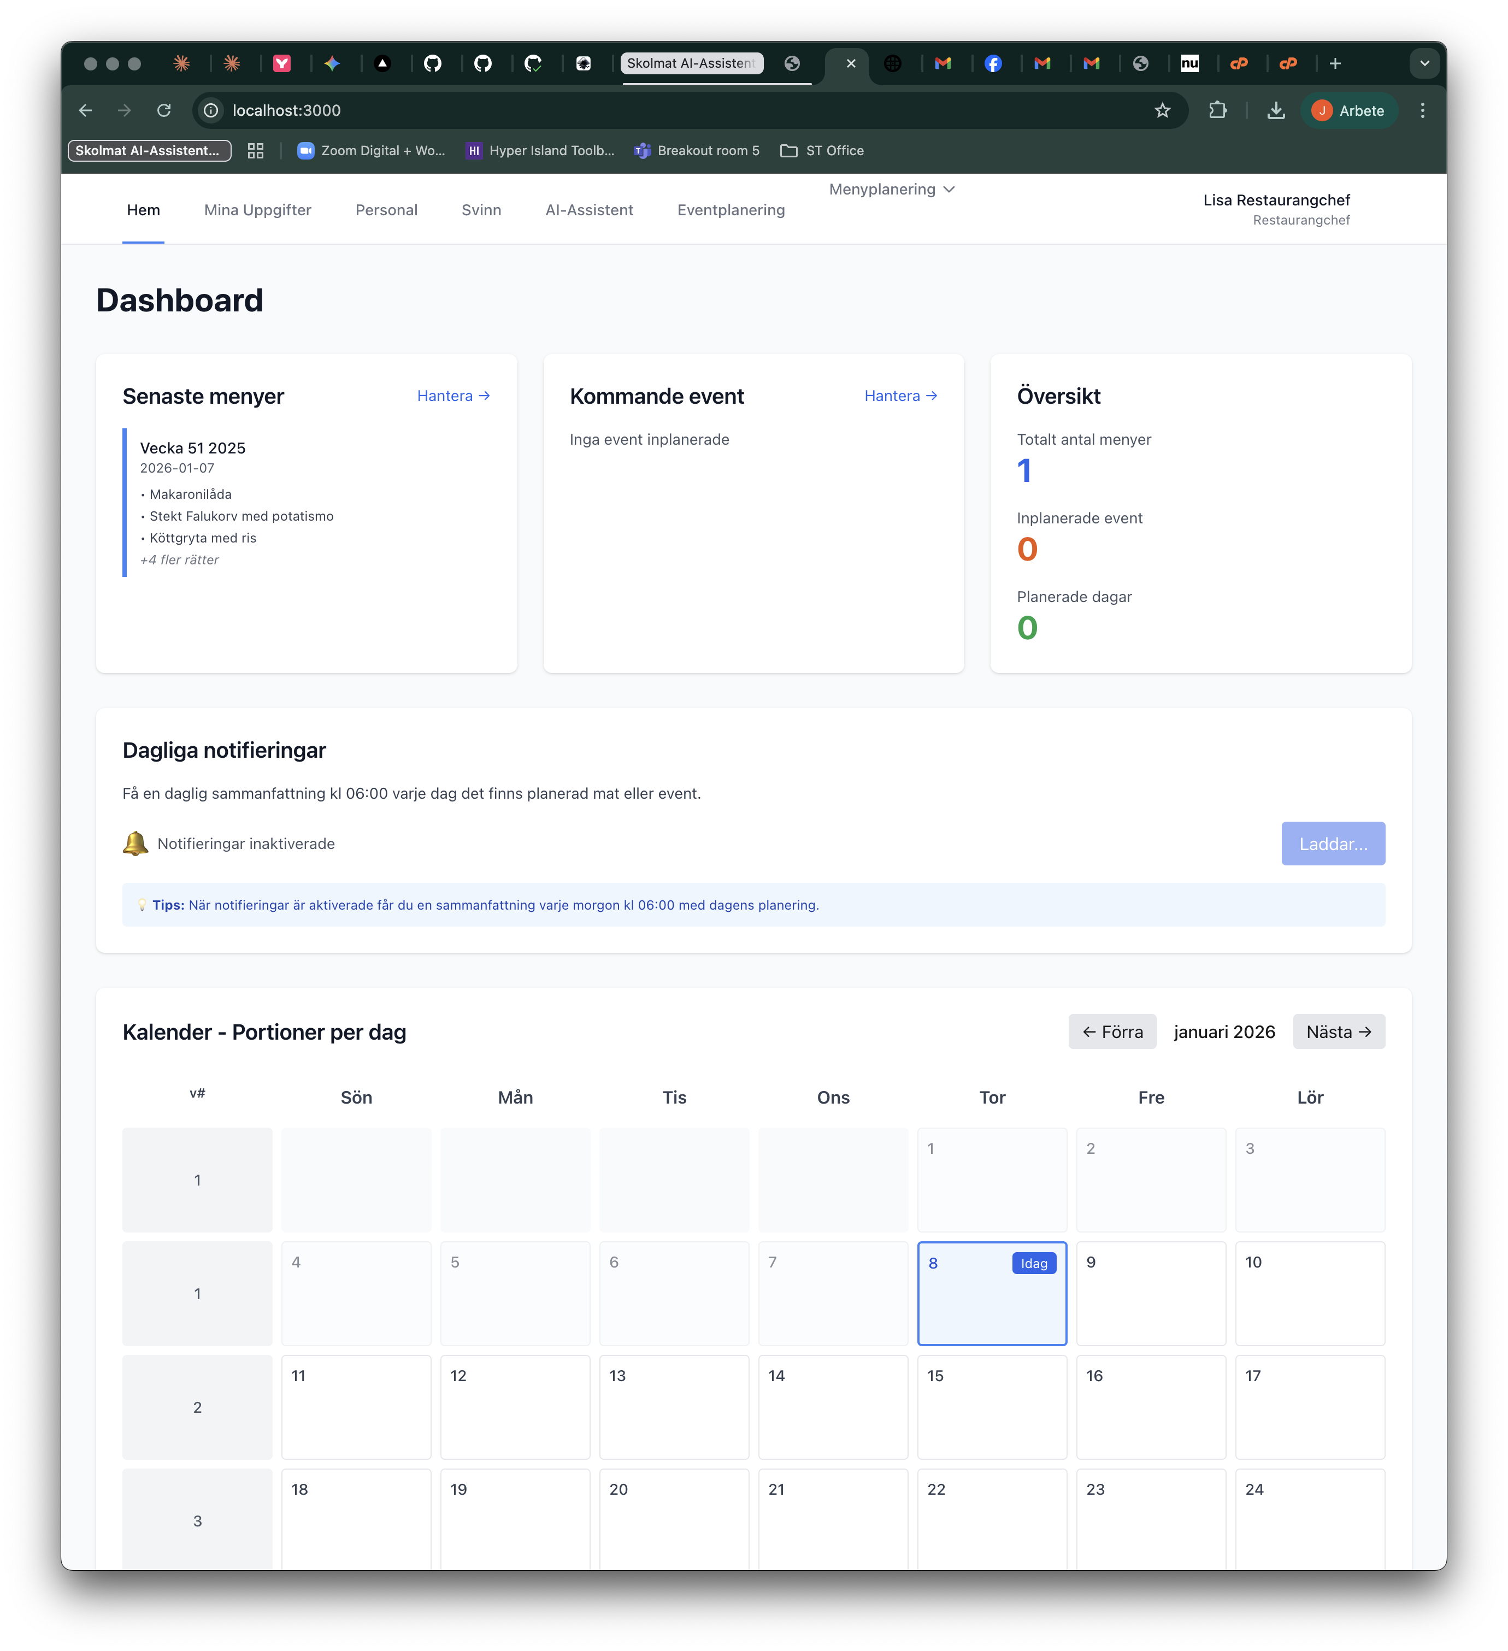Open the tab search chevron
Screen dimensions: 1508x1651
[x=1424, y=64]
